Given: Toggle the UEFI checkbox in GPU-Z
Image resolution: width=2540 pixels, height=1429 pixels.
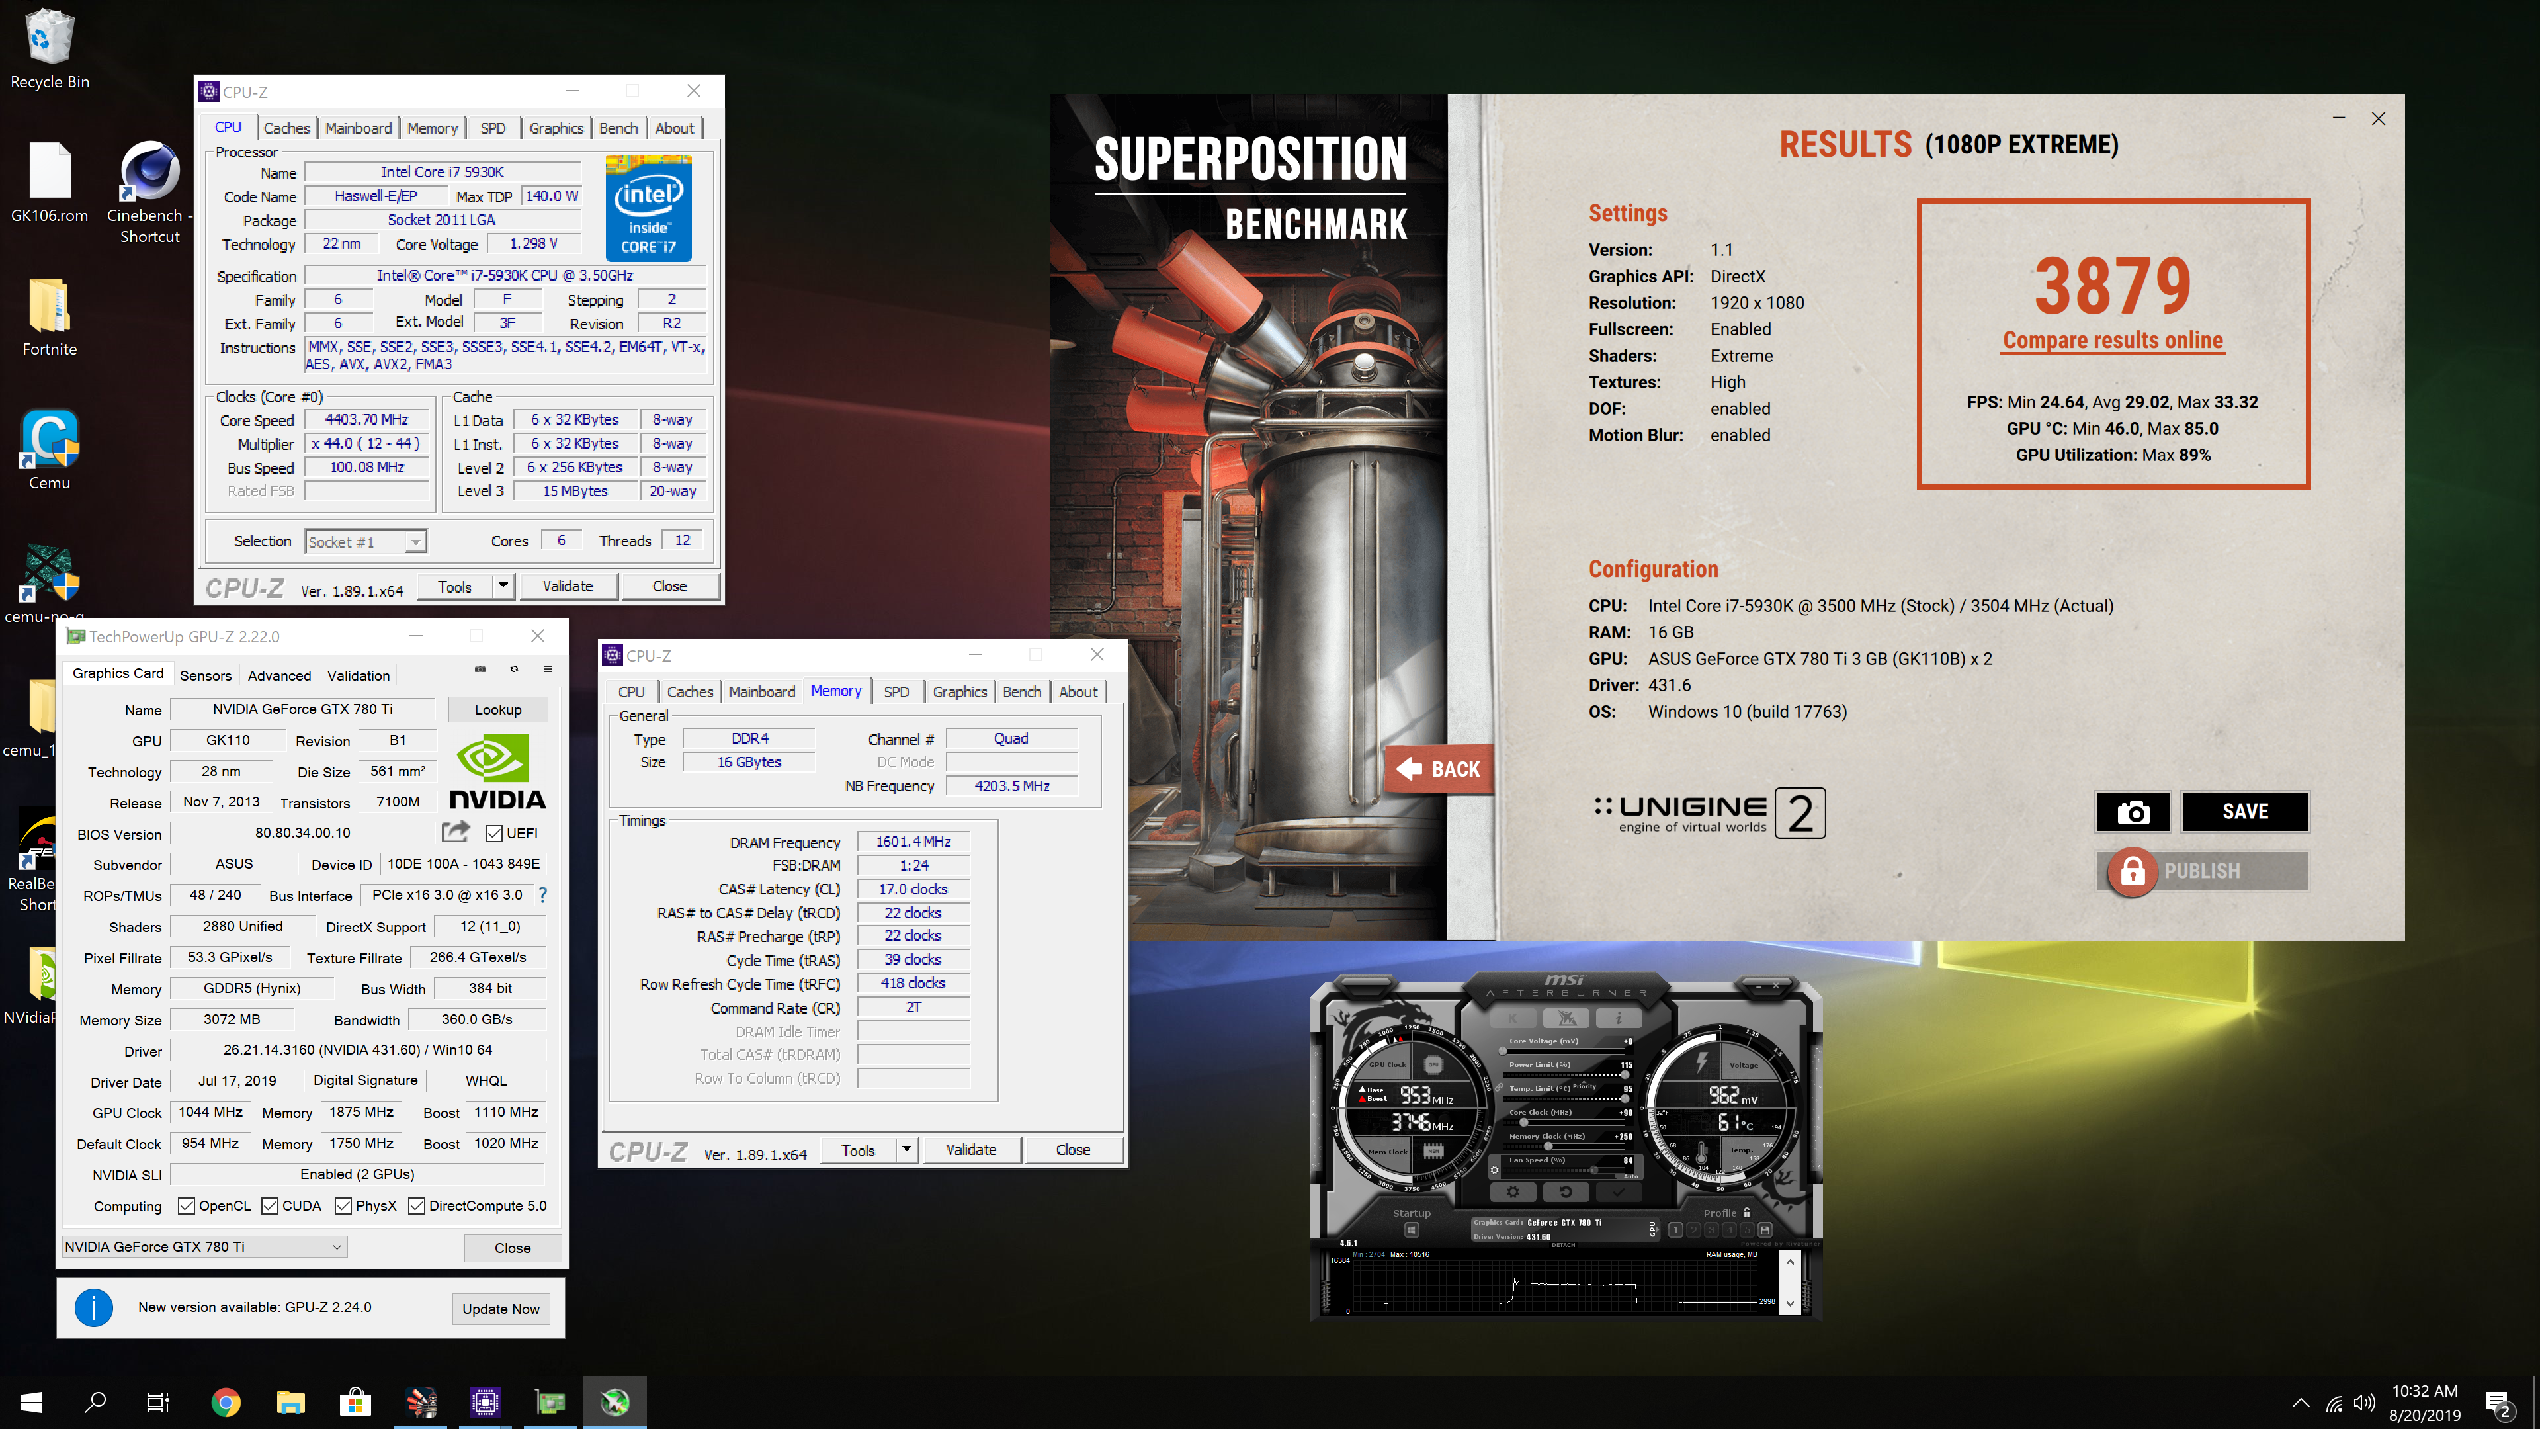Looking at the screenshot, I should point(494,834).
